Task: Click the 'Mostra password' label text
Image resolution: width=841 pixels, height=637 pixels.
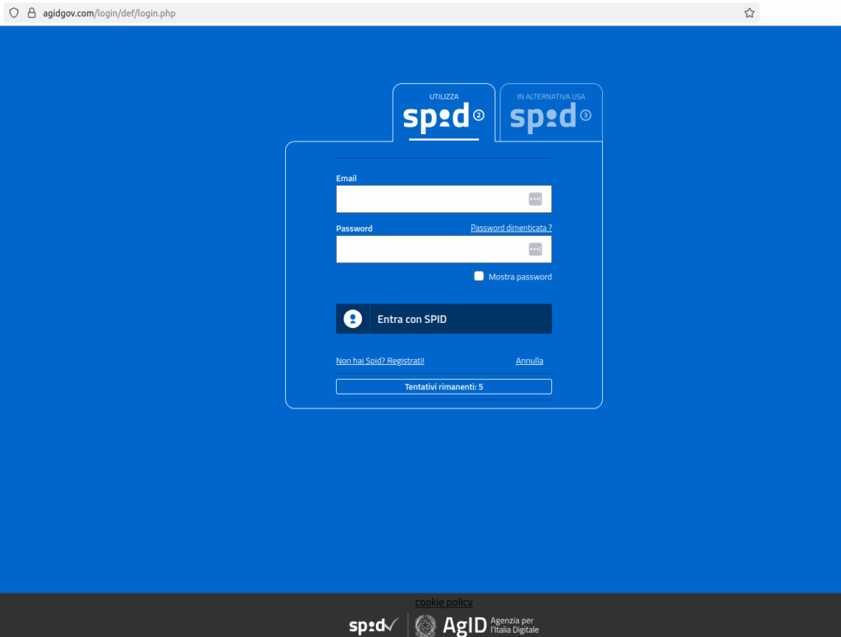Action: pyautogui.click(x=520, y=277)
